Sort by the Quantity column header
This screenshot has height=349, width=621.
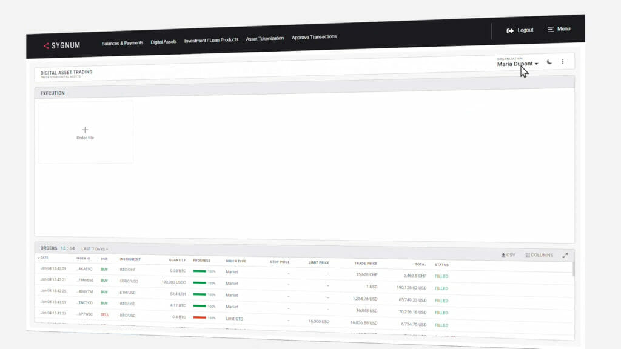click(x=177, y=260)
